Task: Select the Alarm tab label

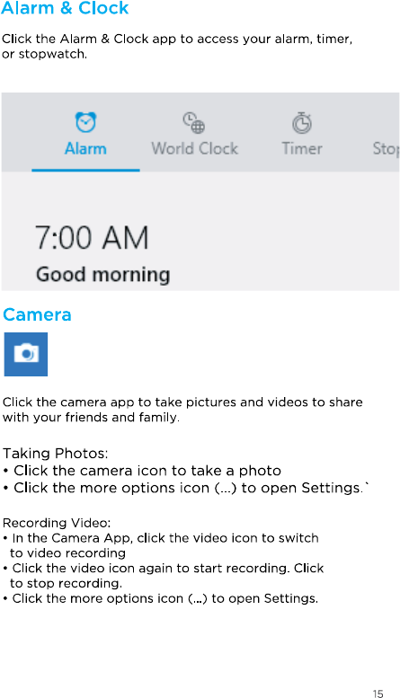Action: click(x=85, y=149)
